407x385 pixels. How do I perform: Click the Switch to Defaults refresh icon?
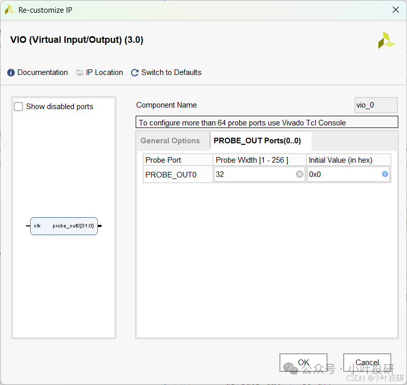135,73
